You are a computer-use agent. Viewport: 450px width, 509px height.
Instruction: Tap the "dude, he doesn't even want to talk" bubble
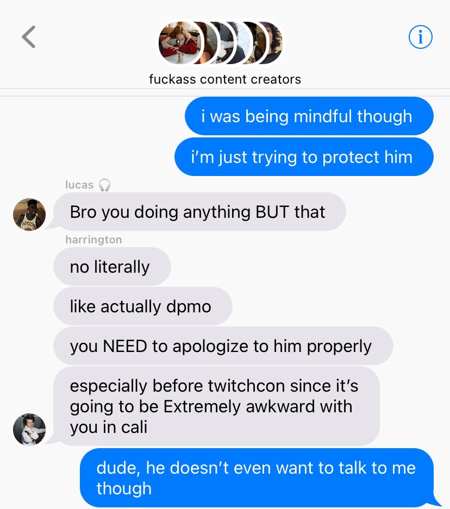[257, 478]
